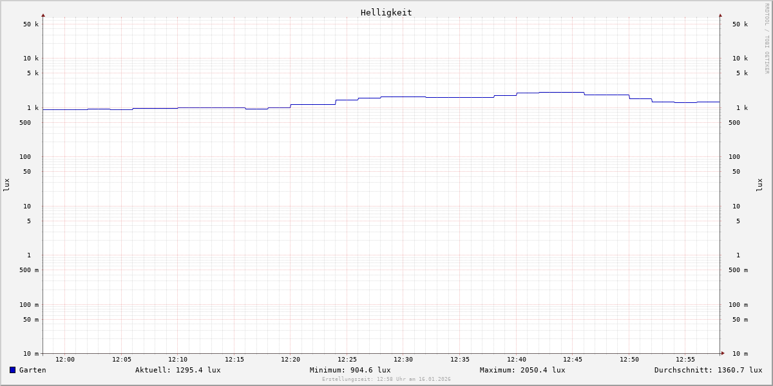Select the Helligkeit chart title
773x386 pixels.
(x=386, y=12)
